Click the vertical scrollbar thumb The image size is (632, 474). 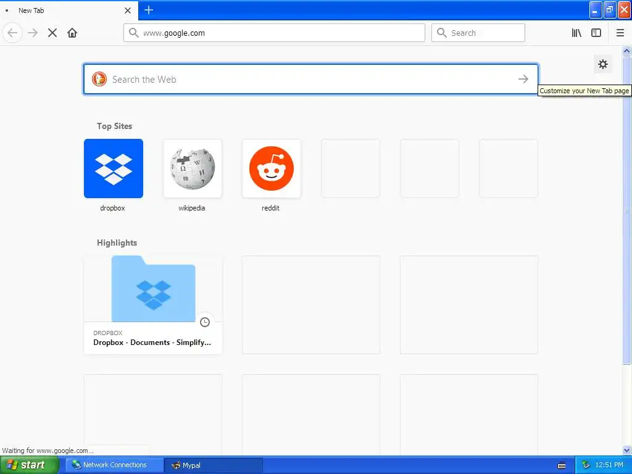point(627,210)
